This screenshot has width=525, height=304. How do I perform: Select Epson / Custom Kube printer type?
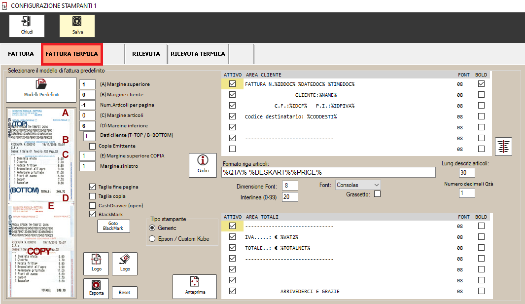[152, 239]
